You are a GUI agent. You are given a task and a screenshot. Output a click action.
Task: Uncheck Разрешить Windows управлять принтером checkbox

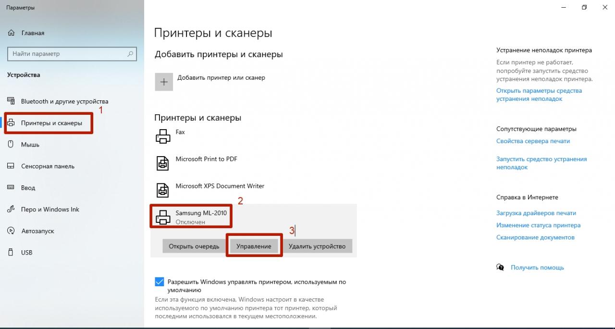(160, 282)
